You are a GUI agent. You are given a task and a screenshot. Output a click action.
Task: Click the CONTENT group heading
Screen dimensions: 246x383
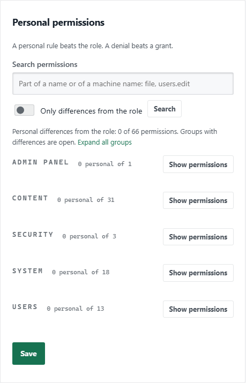30,198
